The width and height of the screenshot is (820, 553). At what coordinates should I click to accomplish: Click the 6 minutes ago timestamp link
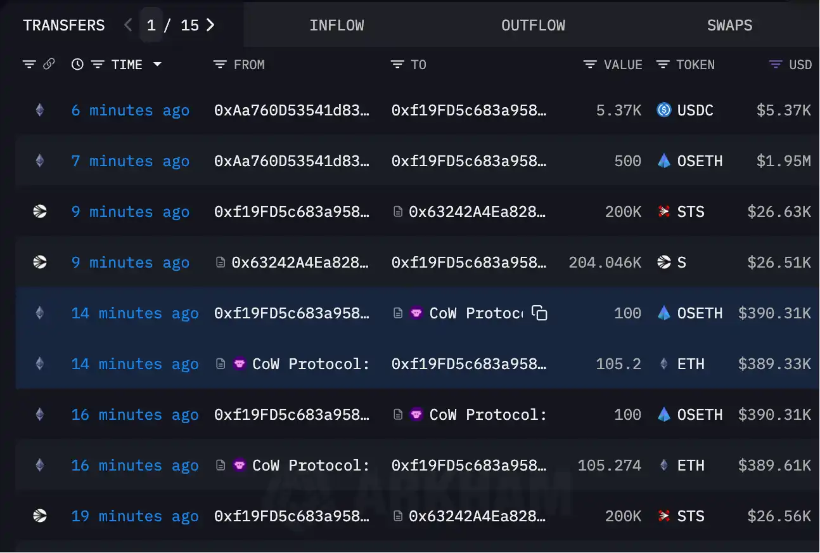[130, 110]
